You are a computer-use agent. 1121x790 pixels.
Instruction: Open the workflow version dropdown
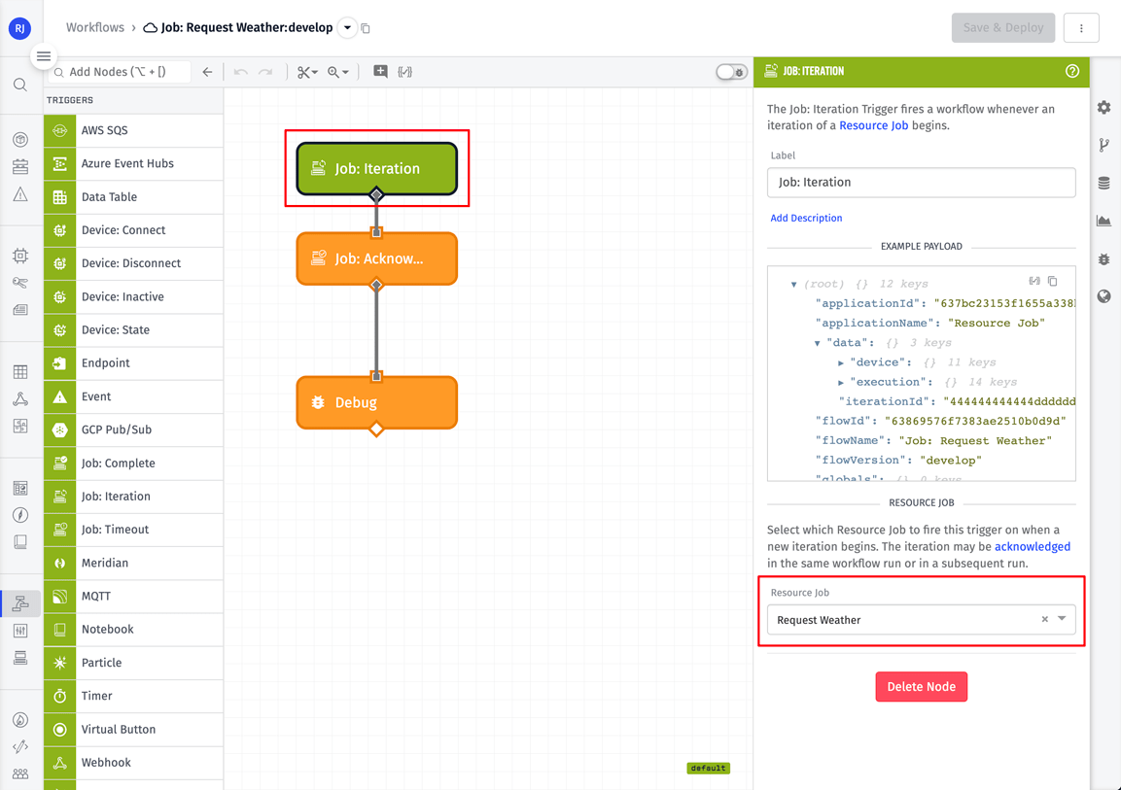[x=347, y=28]
